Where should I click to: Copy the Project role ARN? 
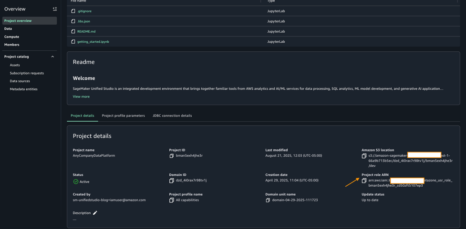[x=364, y=181]
